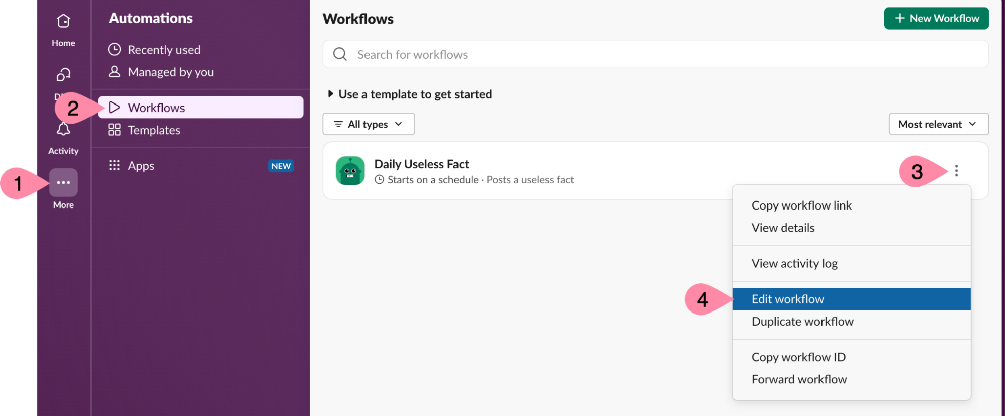This screenshot has height=416, width=1005.
Task: Click the New Workflow button
Action: [936, 19]
